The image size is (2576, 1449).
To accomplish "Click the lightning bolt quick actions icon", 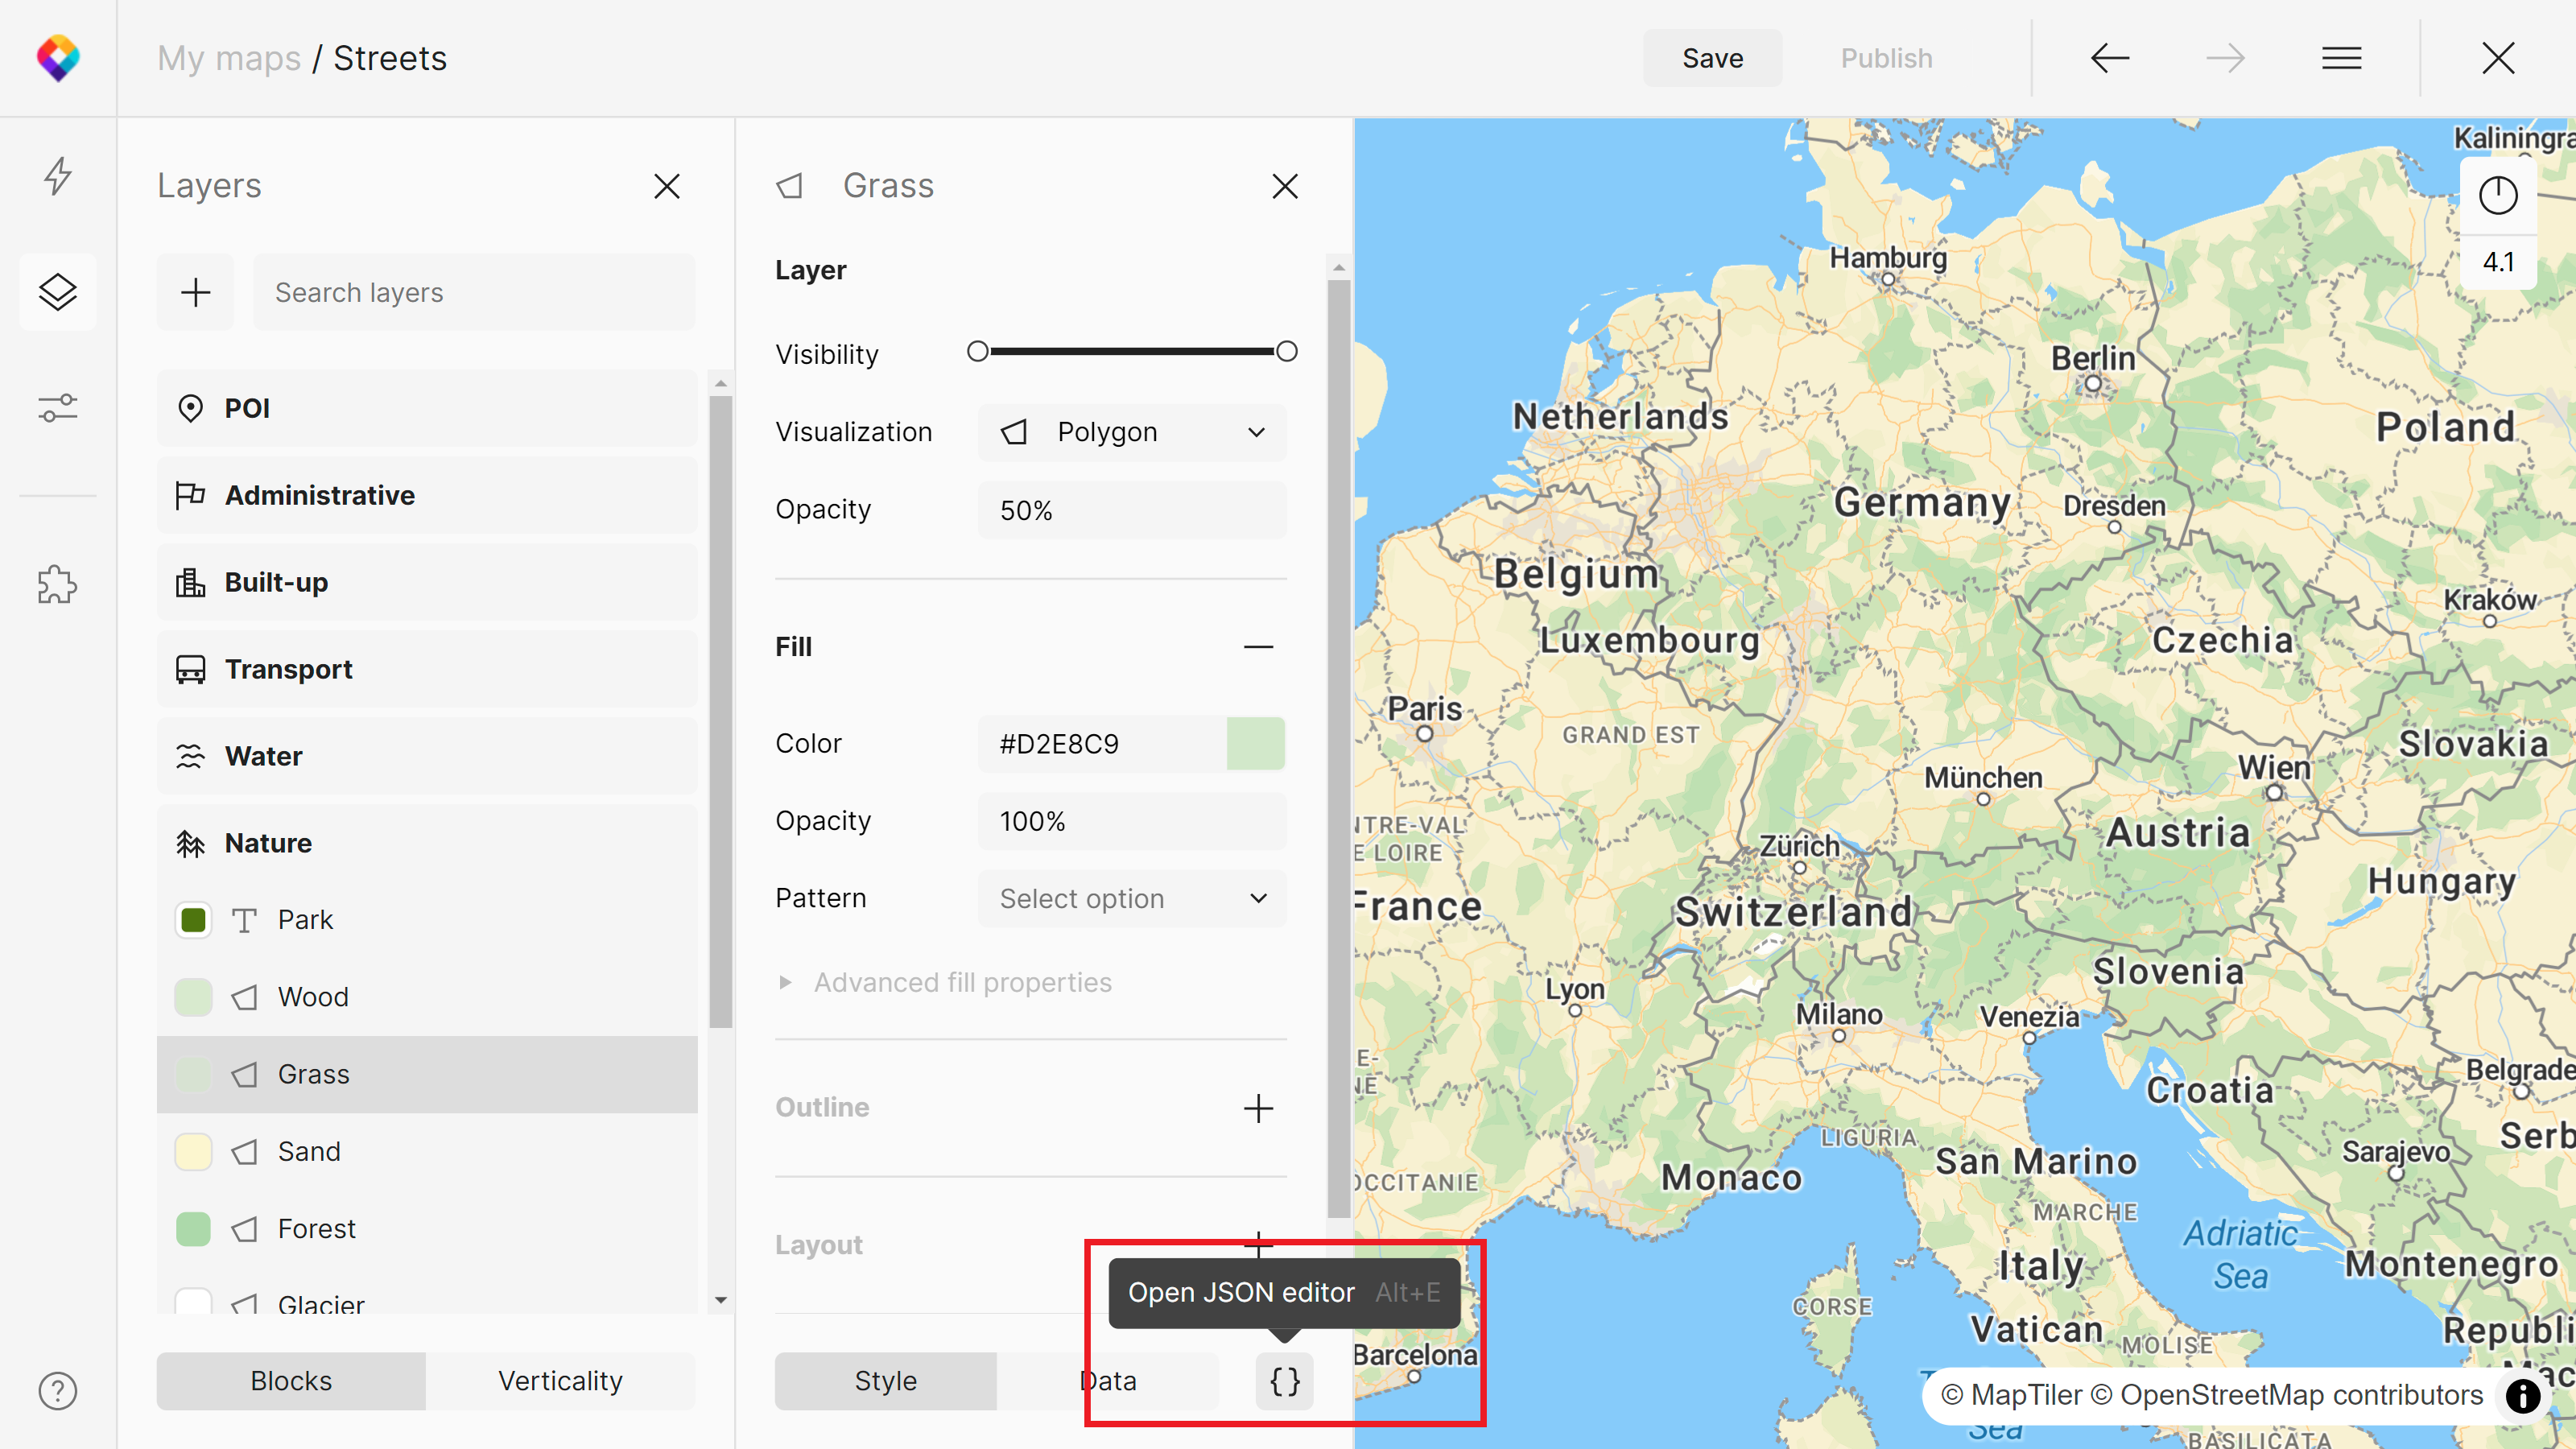I will (58, 176).
